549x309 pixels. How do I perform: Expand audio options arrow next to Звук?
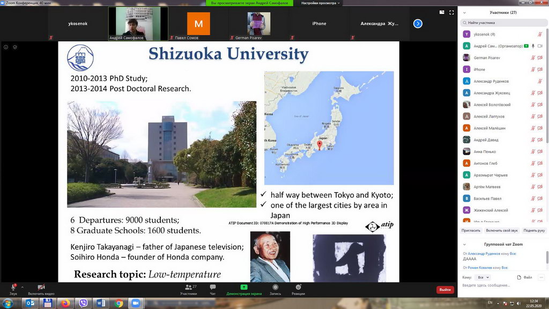tap(23, 287)
